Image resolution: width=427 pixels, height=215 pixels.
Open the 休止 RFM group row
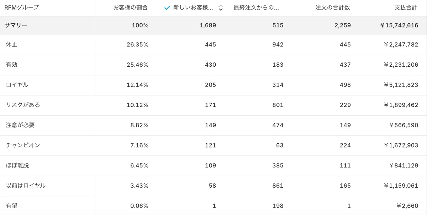pos(12,44)
